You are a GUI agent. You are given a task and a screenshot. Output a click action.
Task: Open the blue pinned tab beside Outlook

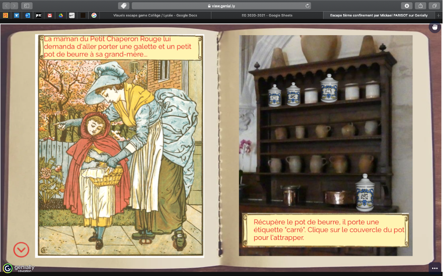point(17,15)
